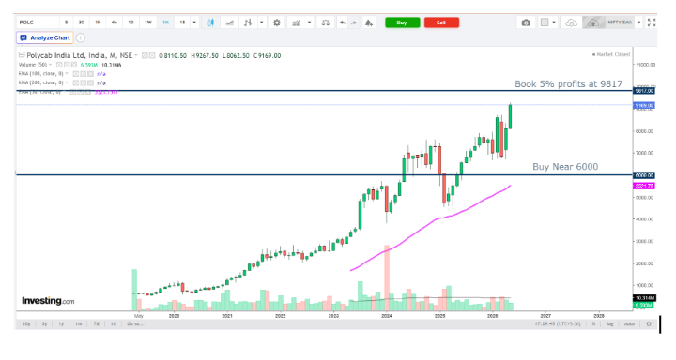Click 'Book 5% profits at 9817' text
This screenshot has width=676, height=360.
pos(568,84)
